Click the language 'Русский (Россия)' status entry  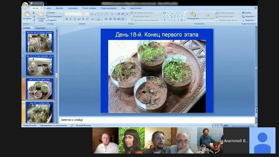tap(83, 126)
